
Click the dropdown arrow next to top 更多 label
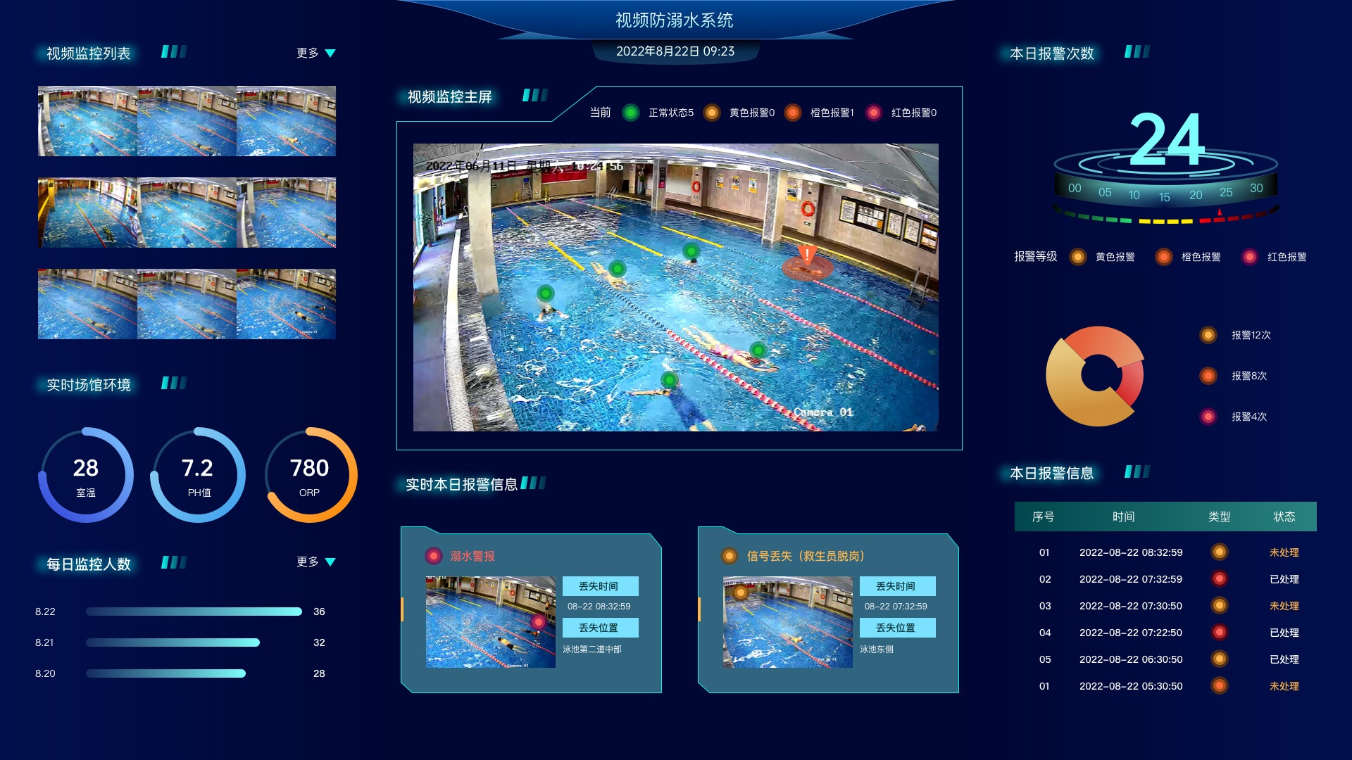[x=332, y=52]
